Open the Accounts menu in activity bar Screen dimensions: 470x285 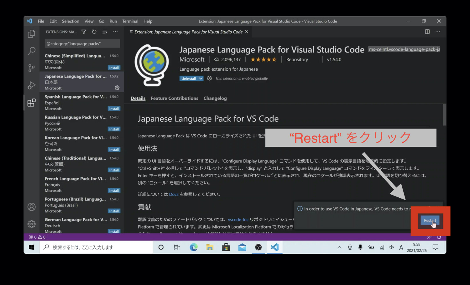coord(31,207)
